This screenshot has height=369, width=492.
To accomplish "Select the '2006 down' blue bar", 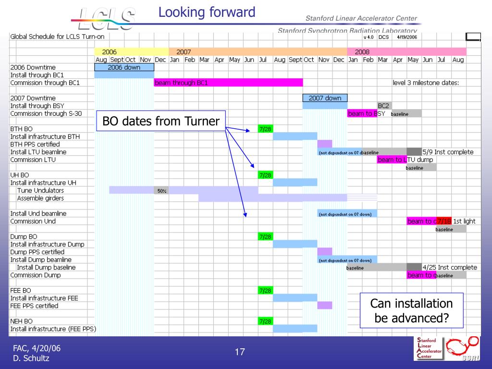I will (124, 67).
